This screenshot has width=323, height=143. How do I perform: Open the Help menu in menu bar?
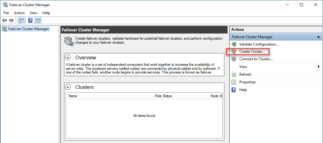pyautogui.click(x=46, y=13)
